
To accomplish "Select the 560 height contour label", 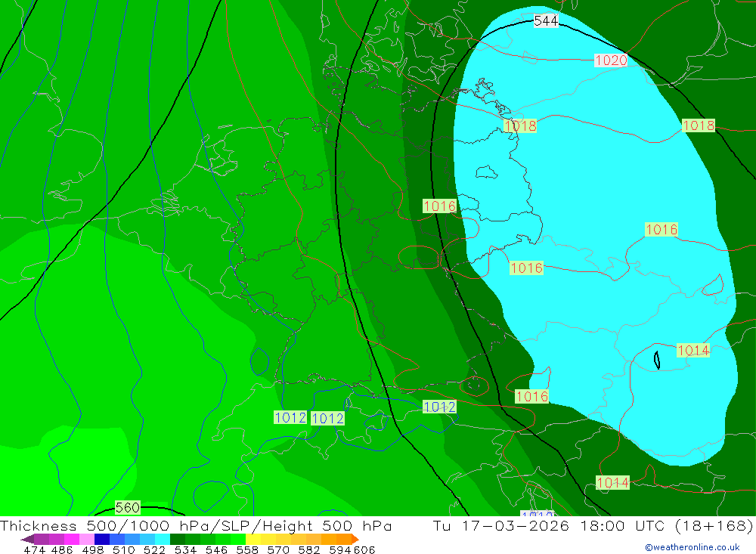I will [127, 507].
